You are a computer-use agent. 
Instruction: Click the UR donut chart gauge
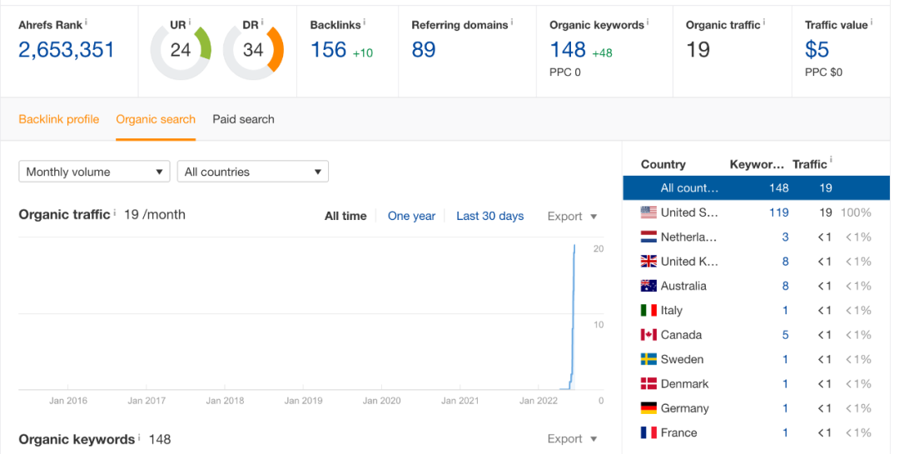181,50
